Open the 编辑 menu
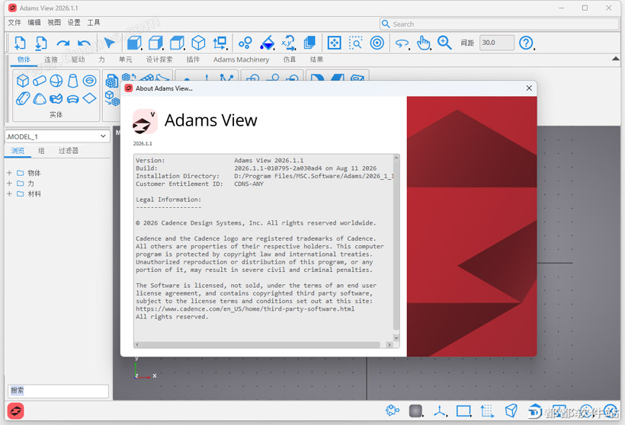This screenshot has height=425, width=625. [34, 23]
